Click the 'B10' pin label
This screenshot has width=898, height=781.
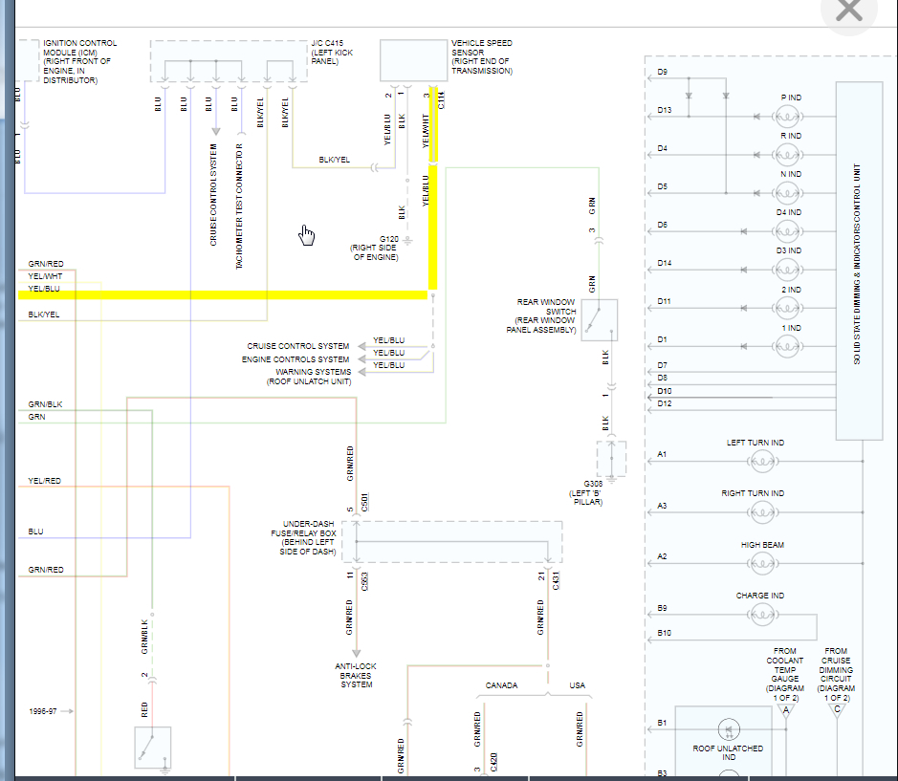665,633
